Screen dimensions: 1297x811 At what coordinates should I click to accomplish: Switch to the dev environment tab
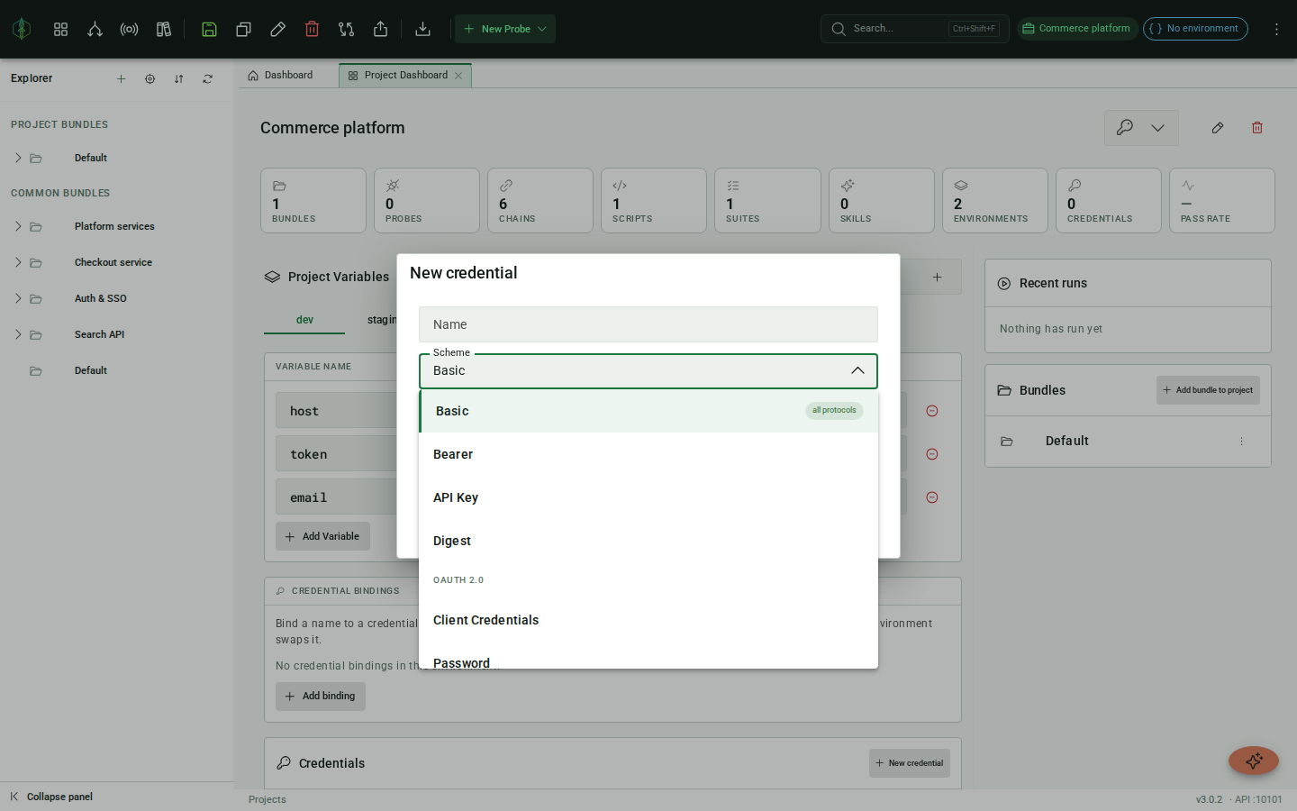click(304, 320)
